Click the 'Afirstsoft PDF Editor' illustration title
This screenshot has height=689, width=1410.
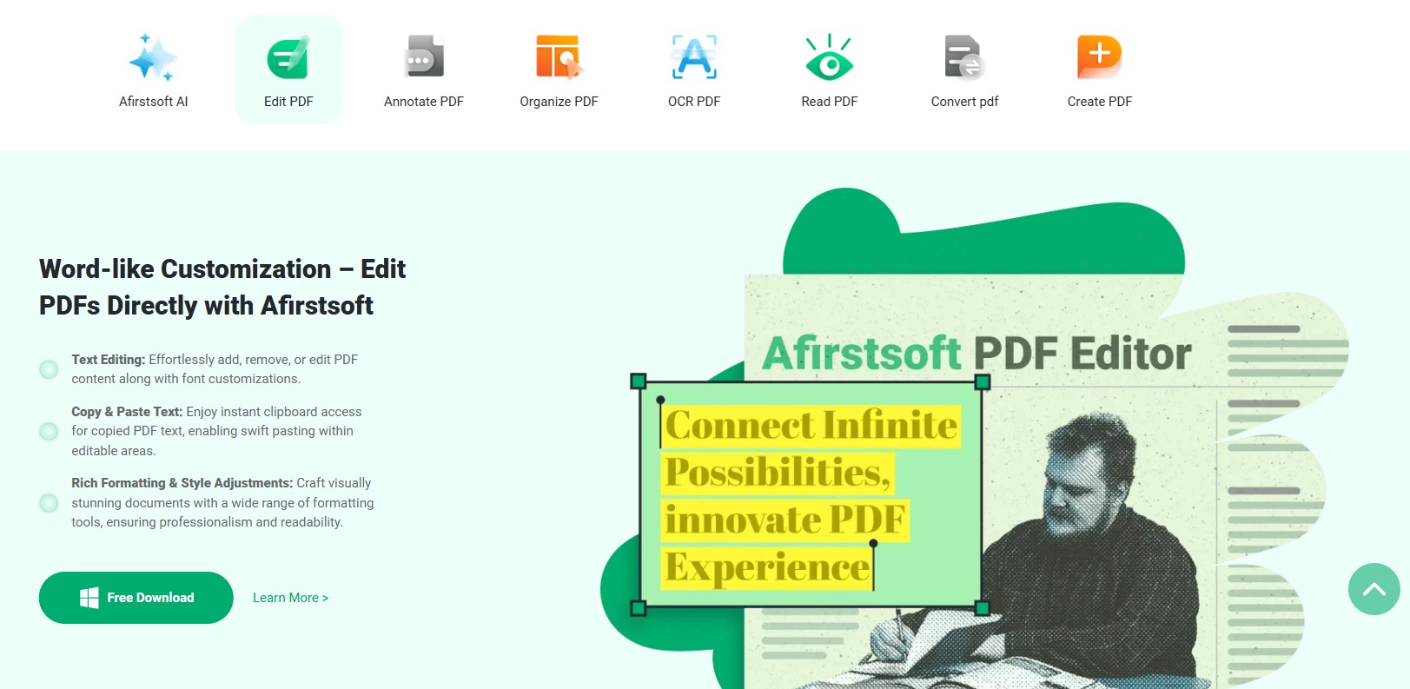point(976,354)
